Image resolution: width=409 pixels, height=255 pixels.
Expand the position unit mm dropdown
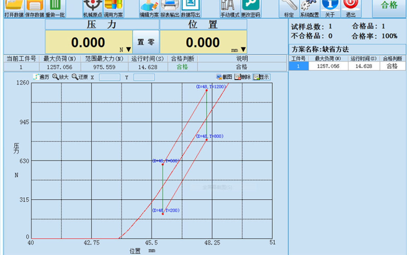pyautogui.click(x=243, y=49)
